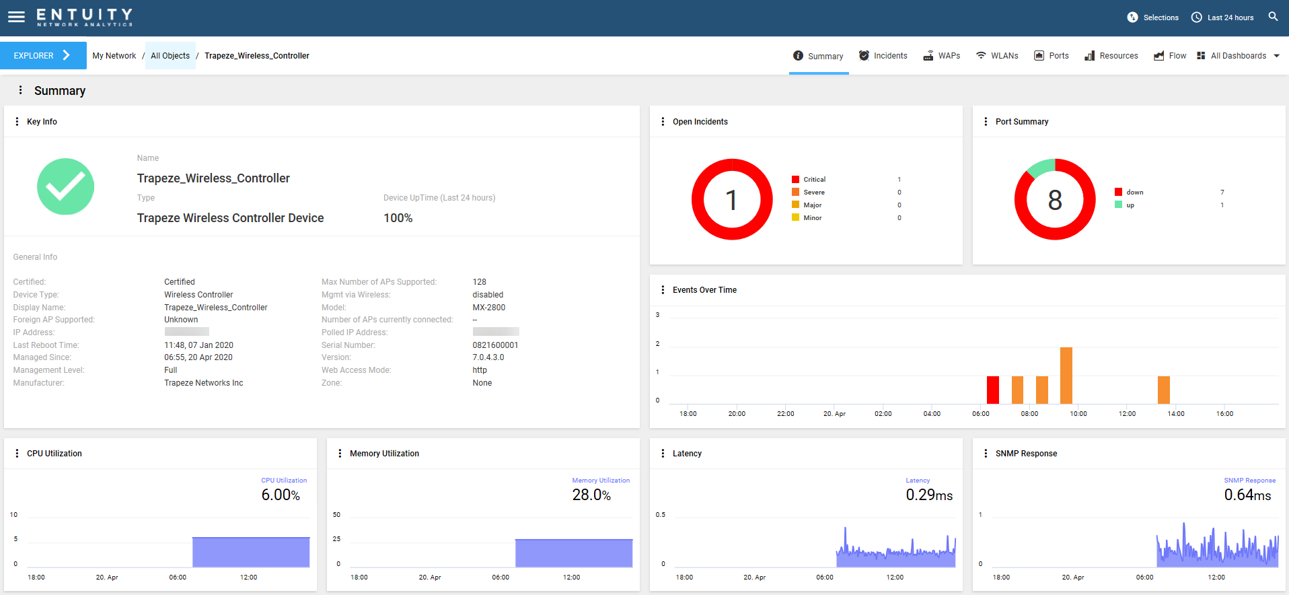Click the Critical red legend swatch

(795, 180)
